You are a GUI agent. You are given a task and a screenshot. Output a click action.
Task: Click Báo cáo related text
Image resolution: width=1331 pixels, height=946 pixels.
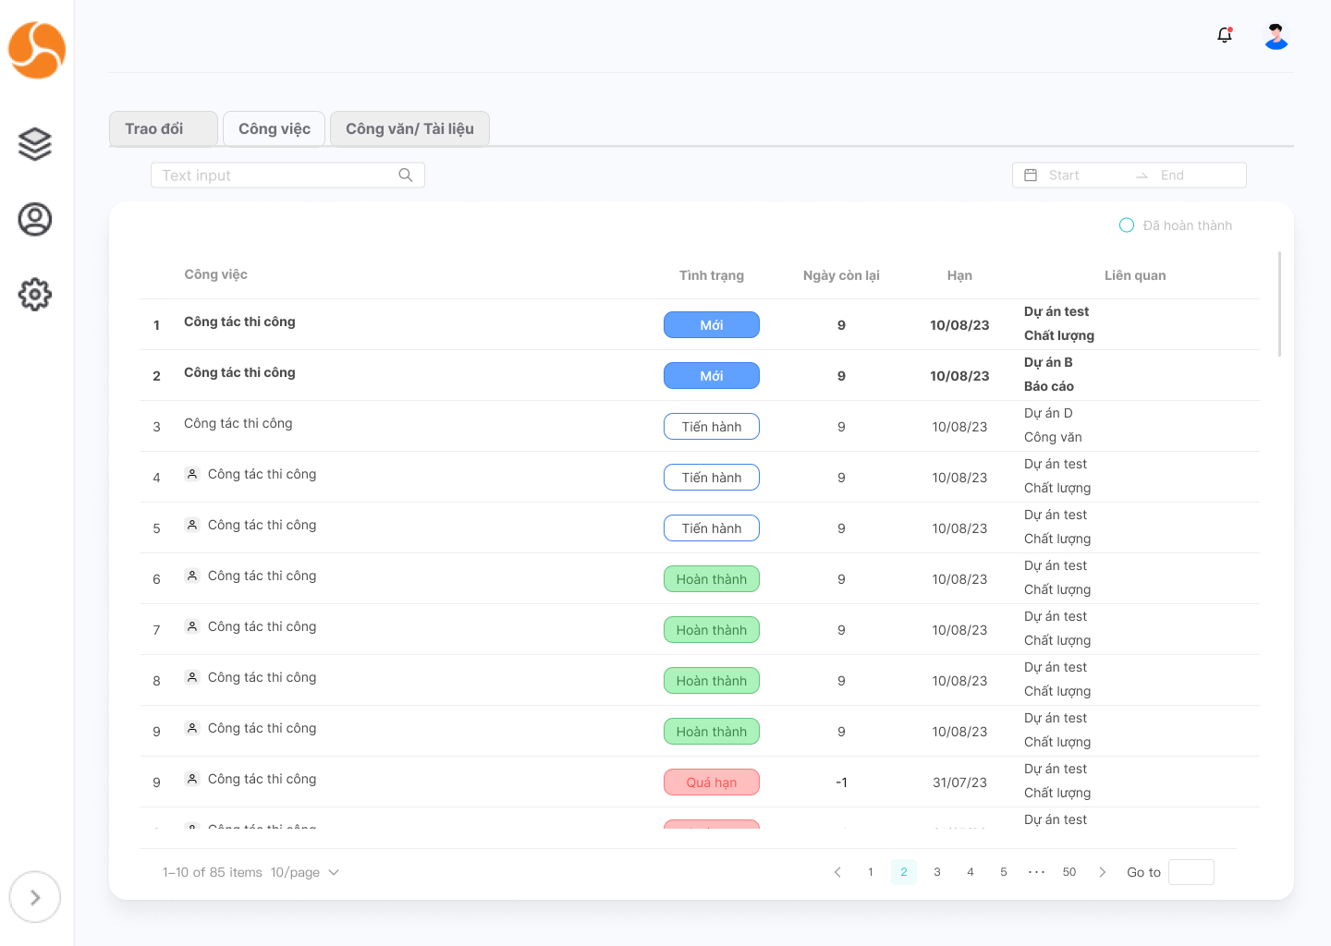(1049, 386)
